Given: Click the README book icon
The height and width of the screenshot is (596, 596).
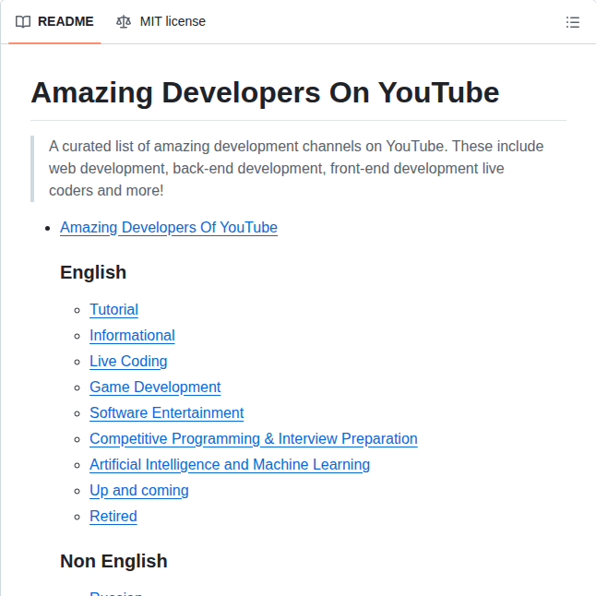Looking at the screenshot, I should (23, 21).
